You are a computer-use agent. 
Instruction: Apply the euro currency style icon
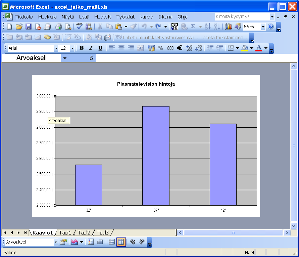point(180,48)
